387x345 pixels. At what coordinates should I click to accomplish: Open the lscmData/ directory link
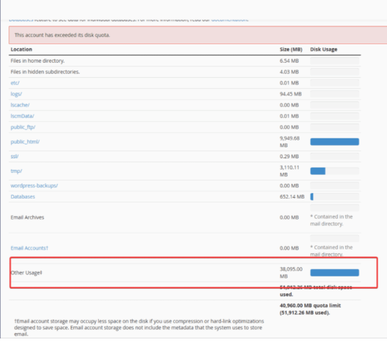coord(22,116)
